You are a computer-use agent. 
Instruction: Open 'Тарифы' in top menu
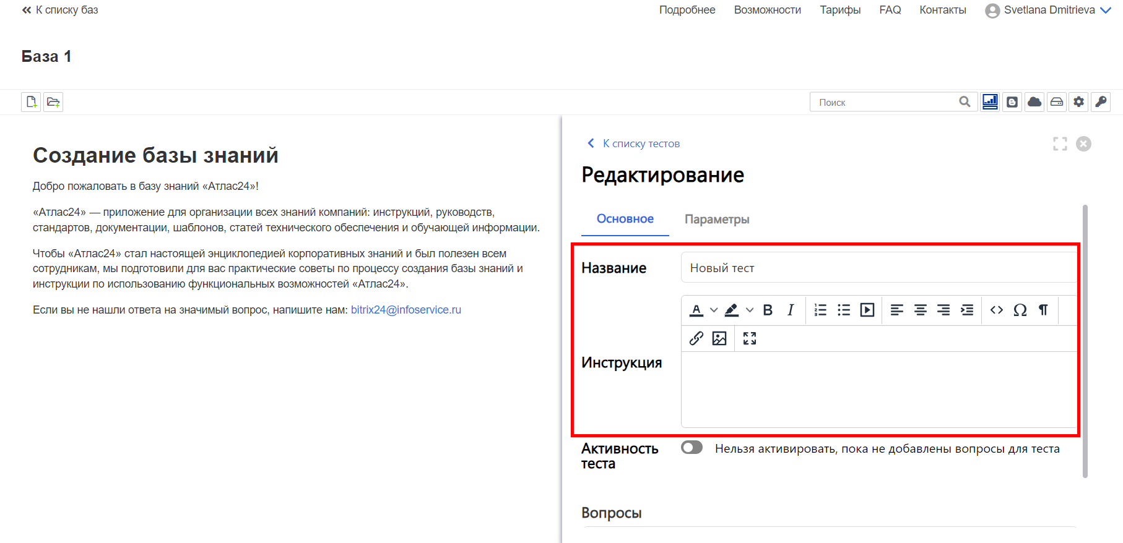tap(840, 10)
